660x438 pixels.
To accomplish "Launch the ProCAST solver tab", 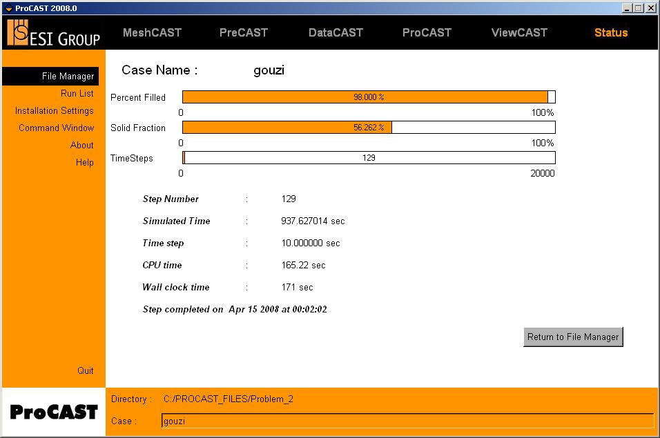I will (427, 32).
